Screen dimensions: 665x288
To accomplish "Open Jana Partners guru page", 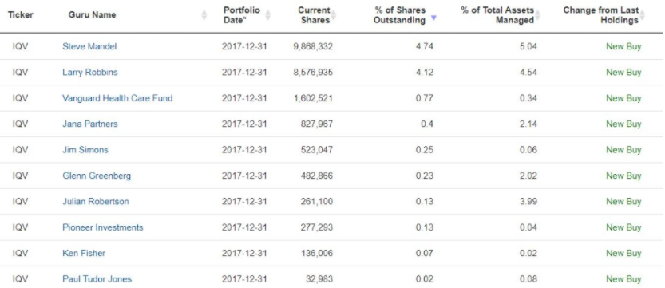I will pos(90,124).
